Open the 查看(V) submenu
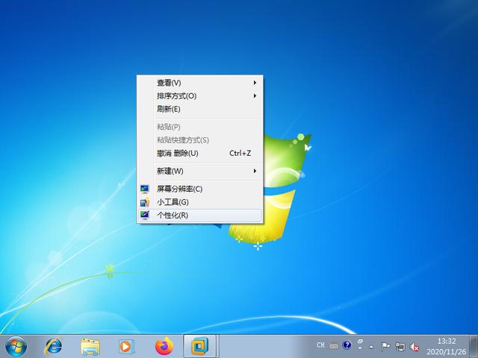The width and height of the screenshot is (478, 358). pos(199,83)
